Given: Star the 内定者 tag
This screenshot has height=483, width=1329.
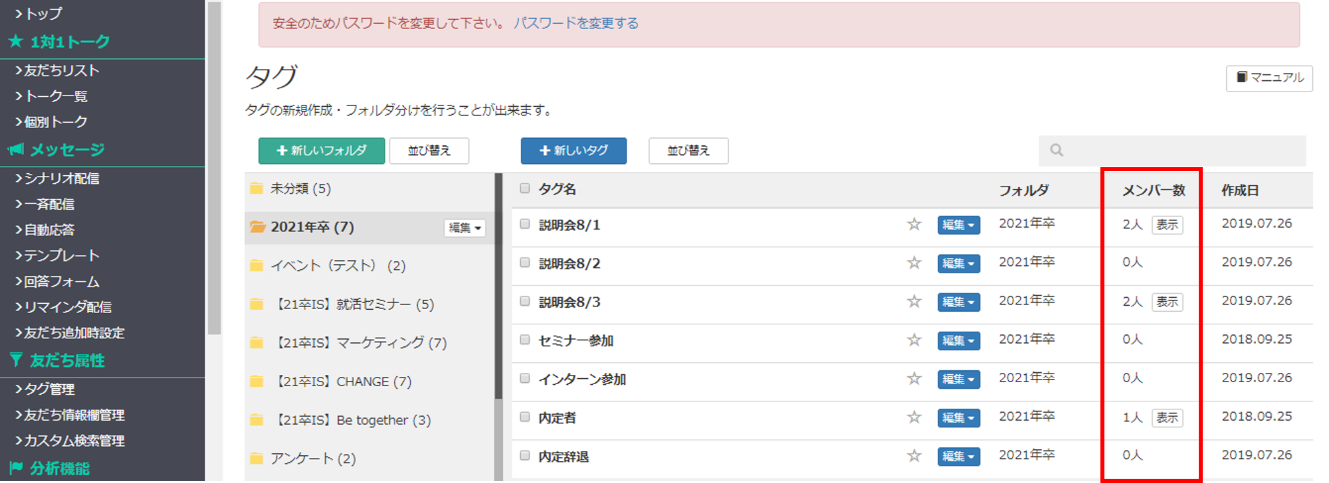Looking at the screenshot, I should pos(914,417).
